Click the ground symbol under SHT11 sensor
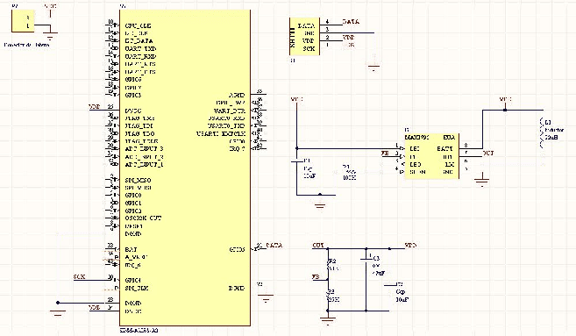This screenshot has width=576, height=336. tap(374, 68)
